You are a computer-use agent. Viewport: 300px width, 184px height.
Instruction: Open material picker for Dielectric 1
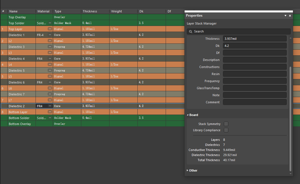tap(50, 35)
